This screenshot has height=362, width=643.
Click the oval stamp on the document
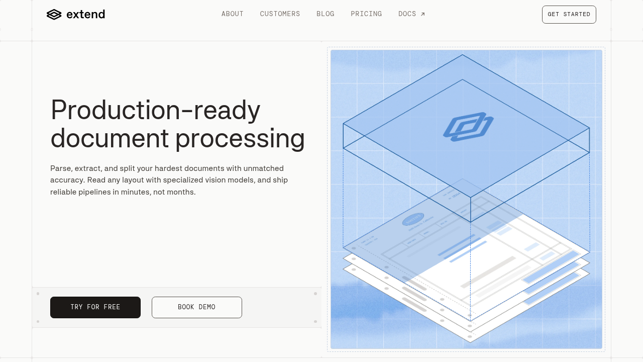coord(413,220)
